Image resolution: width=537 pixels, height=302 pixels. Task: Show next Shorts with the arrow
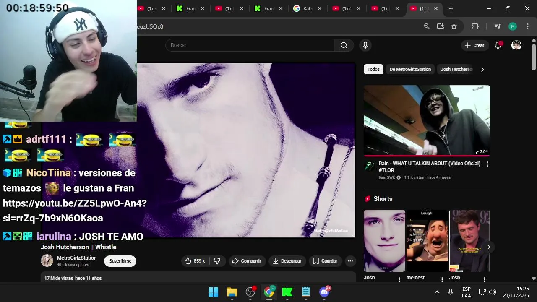click(488, 247)
